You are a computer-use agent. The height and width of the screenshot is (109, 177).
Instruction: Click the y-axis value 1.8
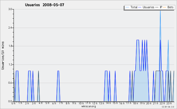click(10, 46)
